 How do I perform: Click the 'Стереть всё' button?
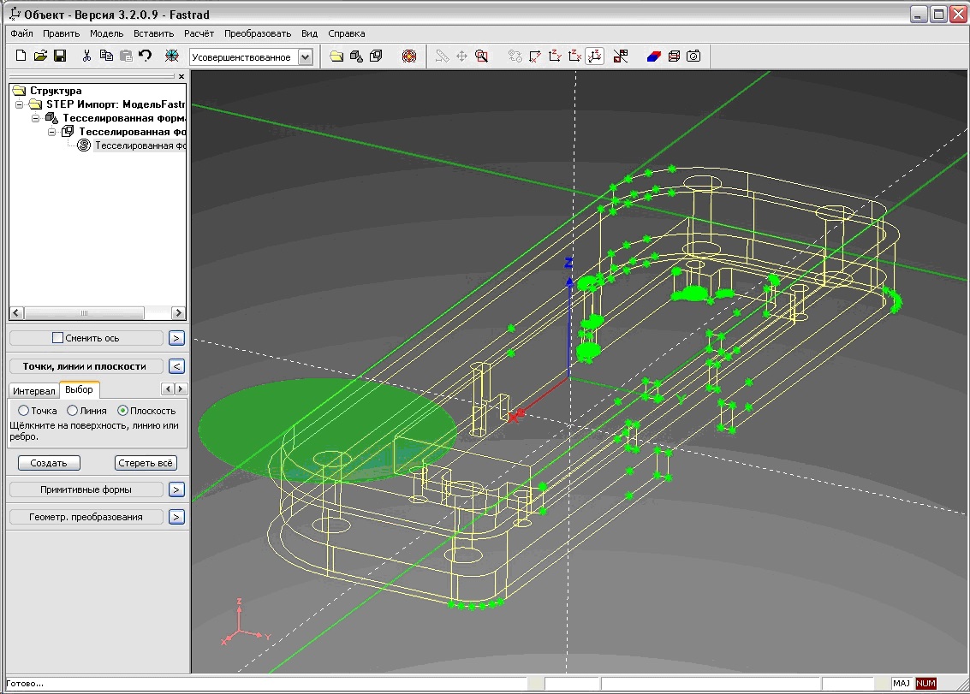pos(146,463)
